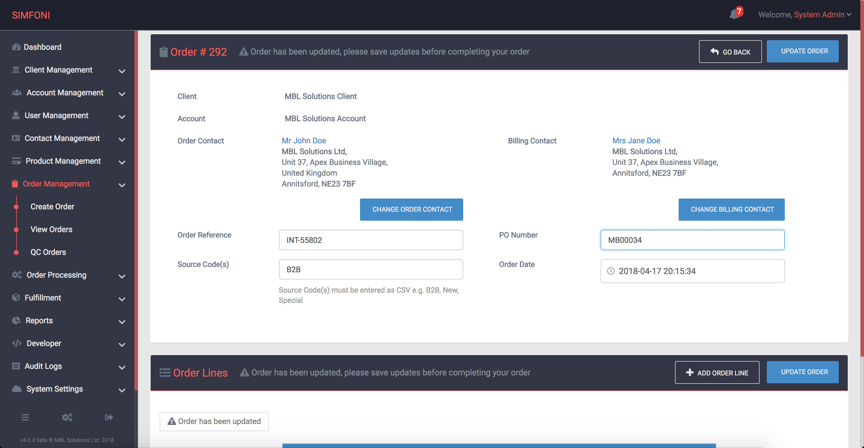Click the Dashboard gauge icon
Screen dimensions: 864x448
pyautogui.click(x=16, y=47)
